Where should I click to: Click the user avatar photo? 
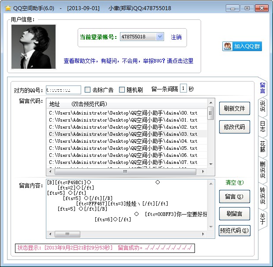click(34, 47)
